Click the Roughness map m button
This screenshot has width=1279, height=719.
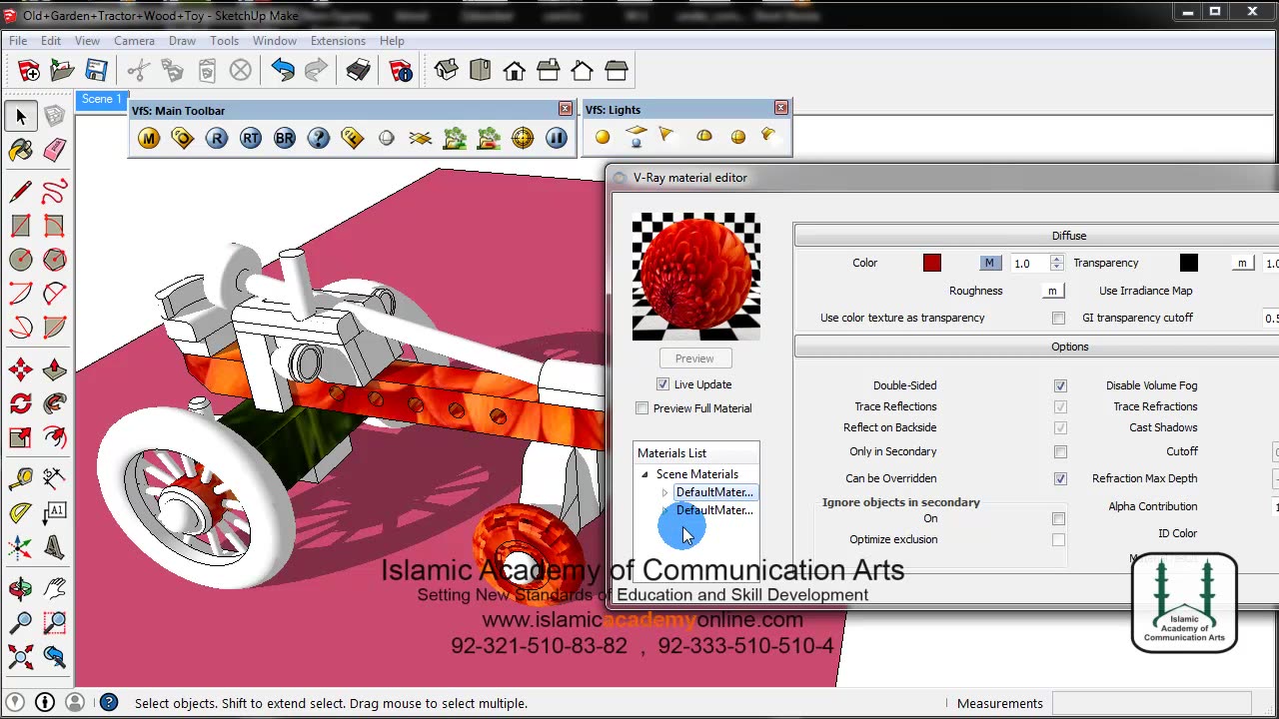click(x=1052, y=292)
